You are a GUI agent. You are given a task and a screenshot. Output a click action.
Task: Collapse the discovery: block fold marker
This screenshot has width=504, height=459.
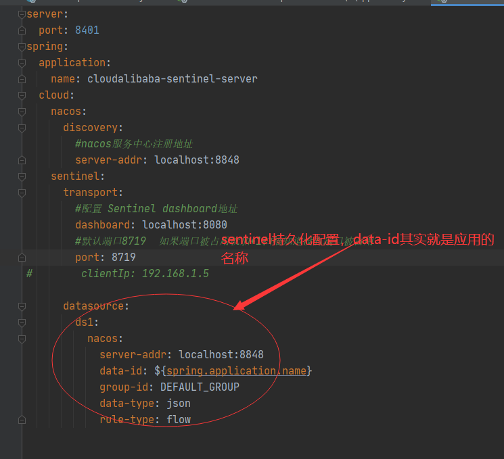coord(22,128)
